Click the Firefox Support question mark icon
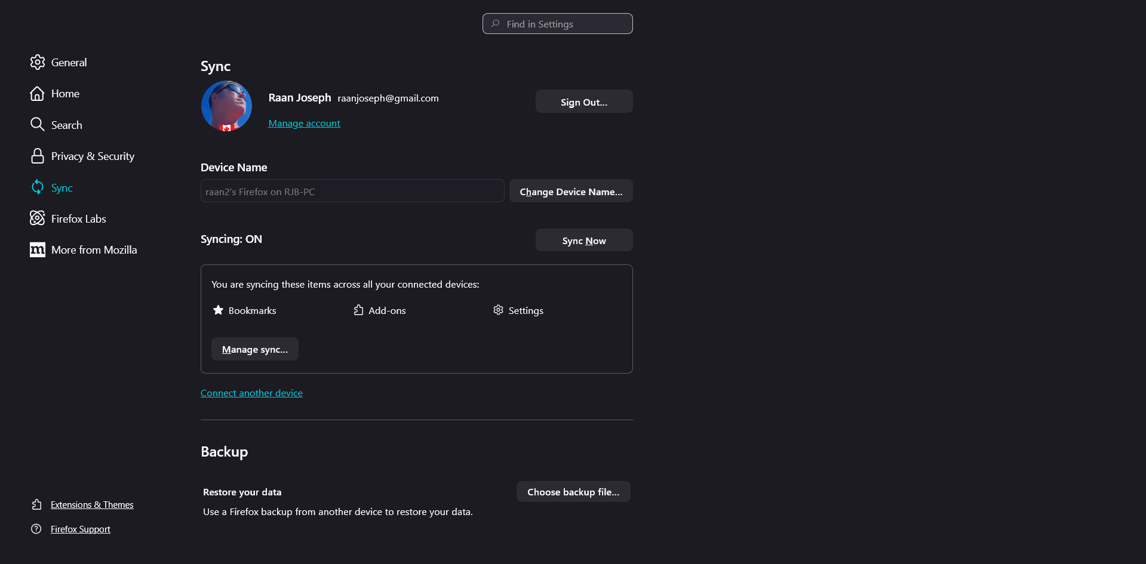Viewport: 1146px width, 564px height. tap(36, 529)
